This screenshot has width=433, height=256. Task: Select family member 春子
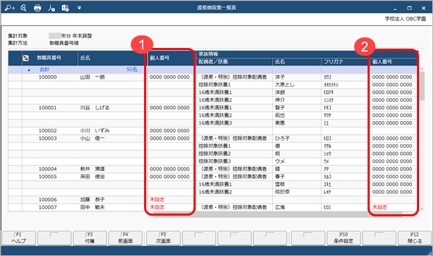click(280, 177)
